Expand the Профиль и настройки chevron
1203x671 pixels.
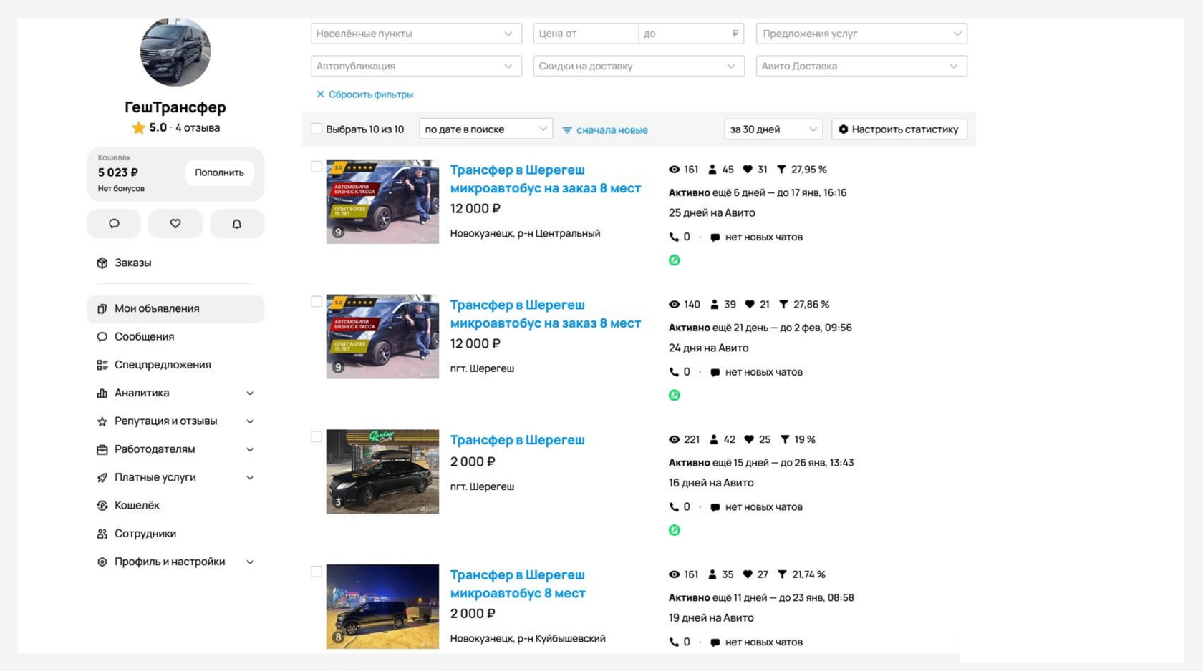click(x=250, y=562)
